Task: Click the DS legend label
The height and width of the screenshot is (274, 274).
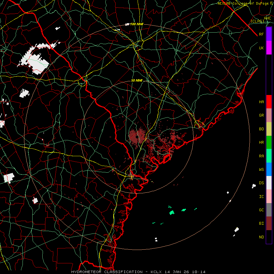Action: pyautogui.click(x=262, y=183)
